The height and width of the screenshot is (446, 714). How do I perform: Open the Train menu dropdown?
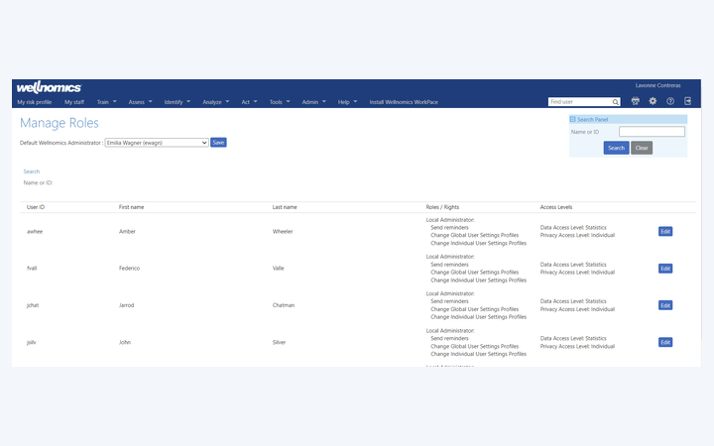tap(106, 102)
